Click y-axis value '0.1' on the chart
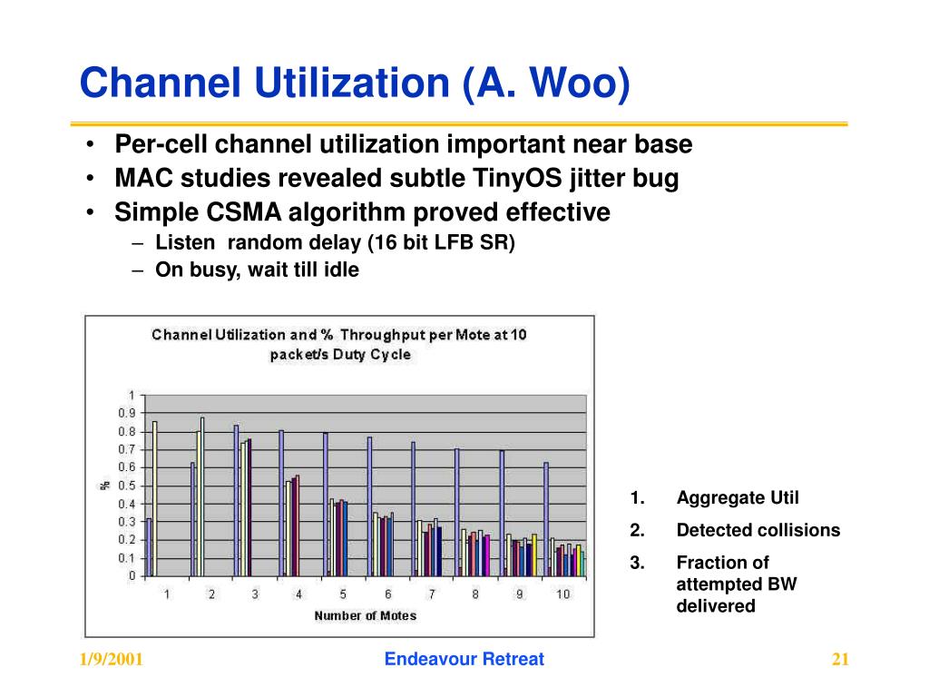This screenshot has width=929, height=697. 127,558
